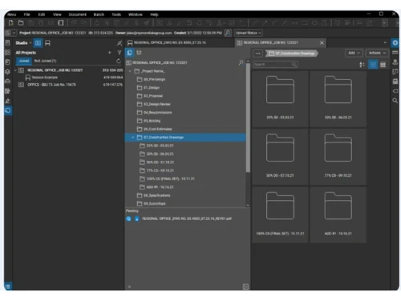Click the tree scrollbar down arrow
Screen dimensions: 401x300
coord(248,206)
